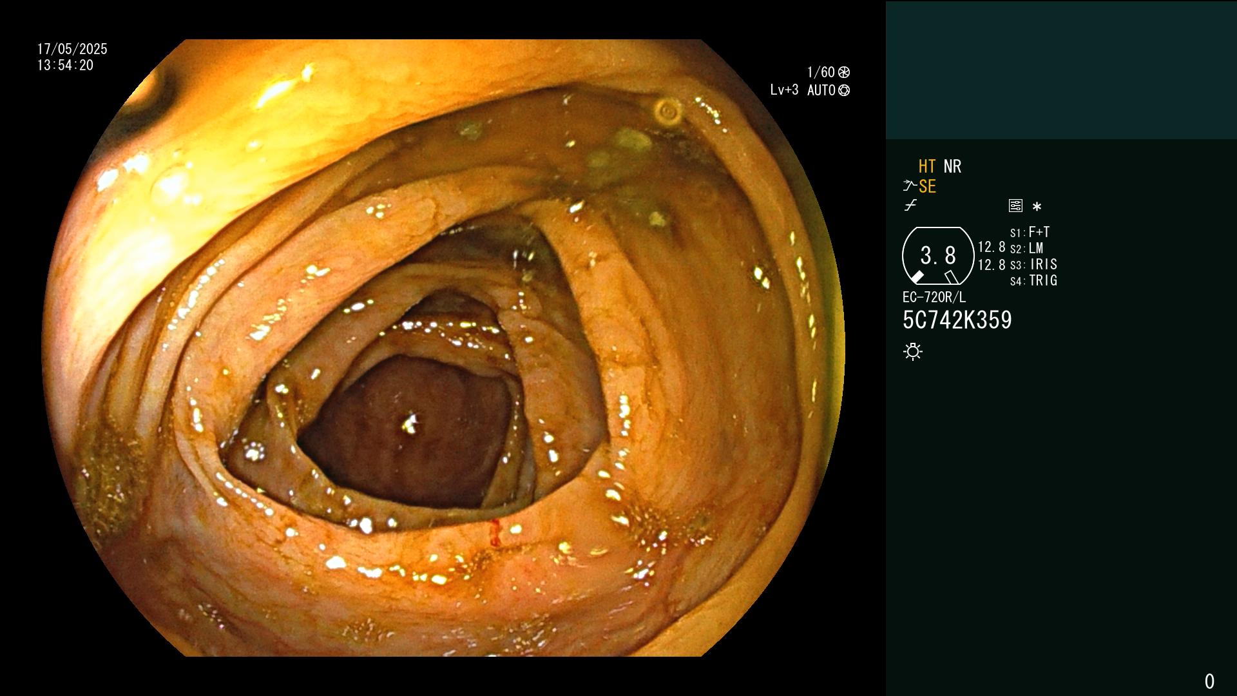Select the HT mode indicator
The width and height of the screenshot is (1237, 696).
pos(927,166)
